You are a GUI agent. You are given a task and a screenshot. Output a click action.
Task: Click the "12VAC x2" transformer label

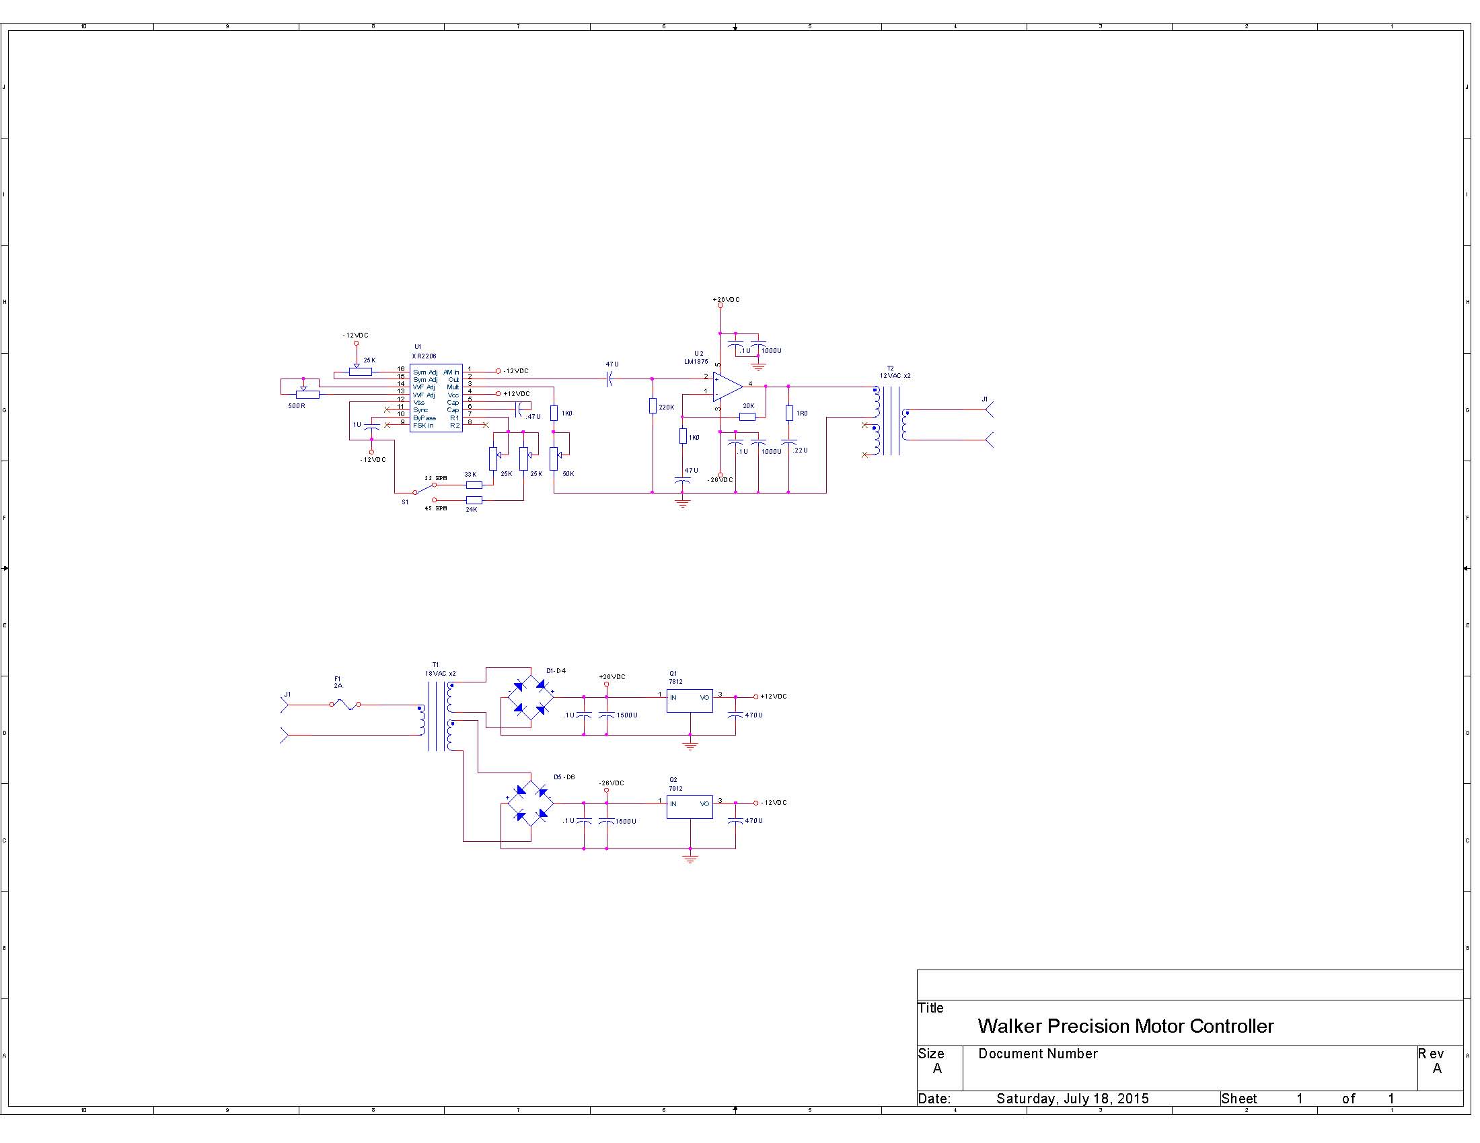[x=895, y=376]
